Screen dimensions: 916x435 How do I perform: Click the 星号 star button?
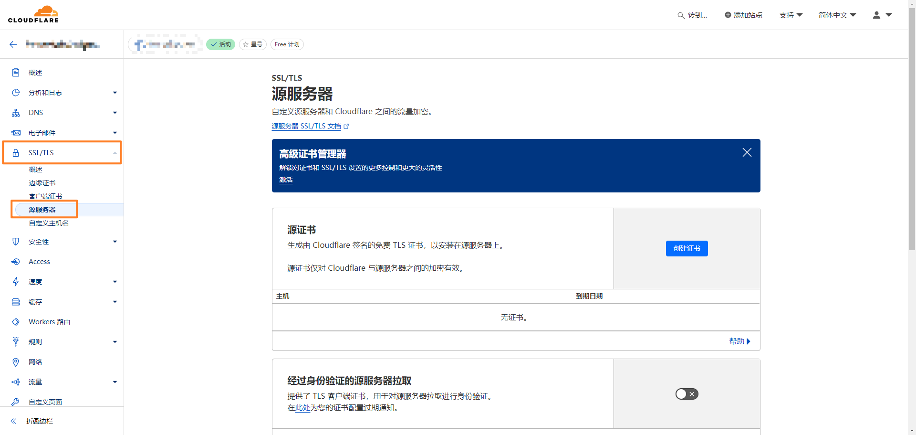click(x=253, y=44)
